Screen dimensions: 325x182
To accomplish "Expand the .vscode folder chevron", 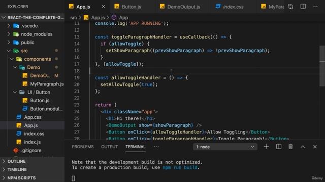I will click(9, 26).
